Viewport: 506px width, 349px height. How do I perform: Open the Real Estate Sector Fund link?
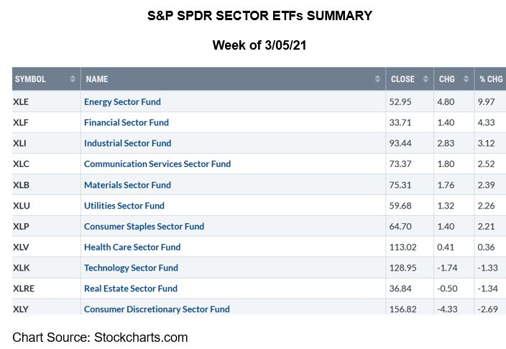[x=131, y=289]
